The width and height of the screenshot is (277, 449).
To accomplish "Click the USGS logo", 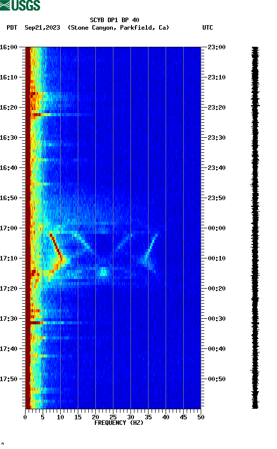I will 20,5.
